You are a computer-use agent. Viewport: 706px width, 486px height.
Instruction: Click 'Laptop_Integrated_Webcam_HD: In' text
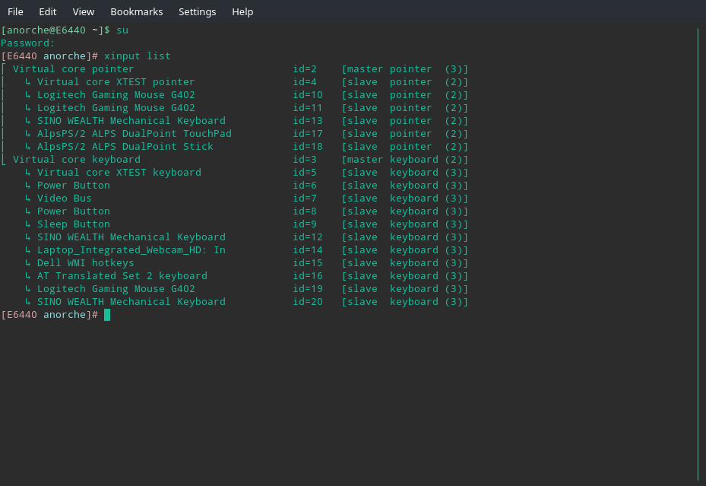pos(131,250)
